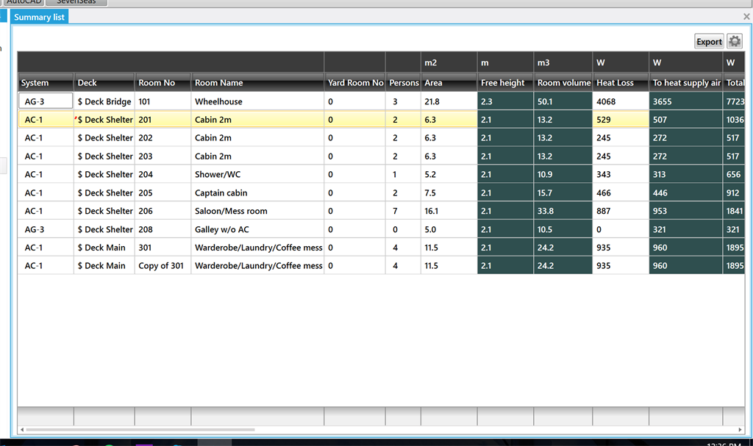Viewport: 753px width, 446px height.
Task: Click Room No 205 cell
Action: click(163, 193)
